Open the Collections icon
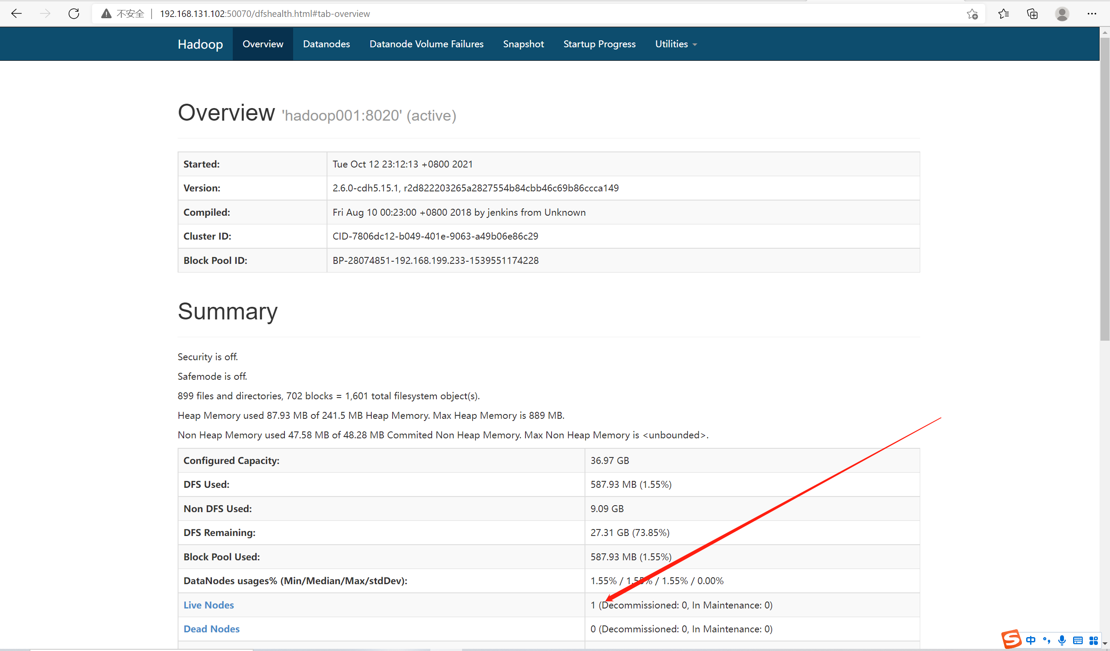Viewport: 1110px width, 651px height. pyautogui.click(x=1032, y=14)
